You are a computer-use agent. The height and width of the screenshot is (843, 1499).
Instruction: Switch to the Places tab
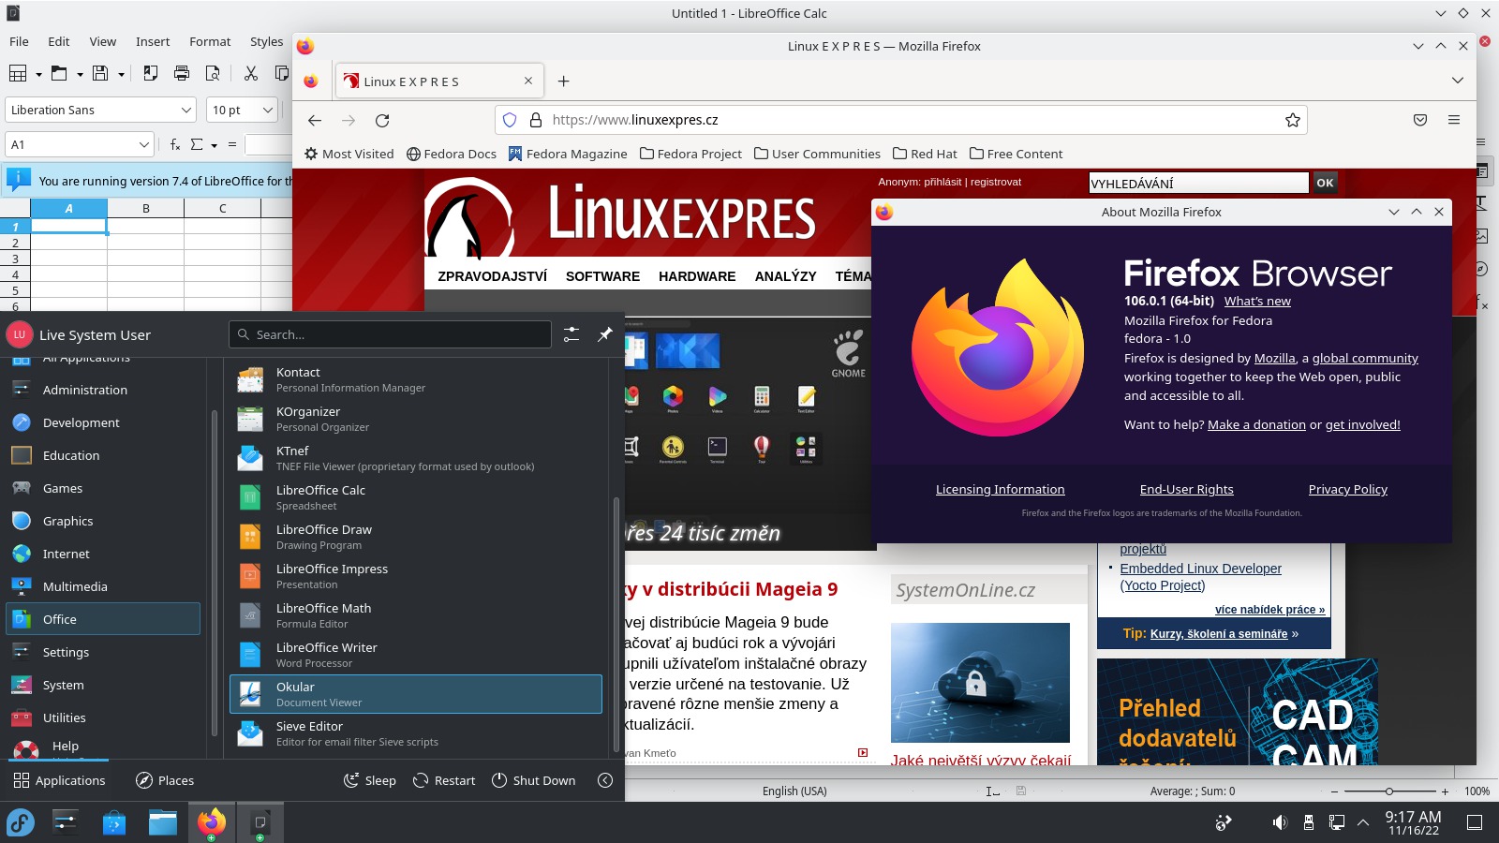coord(165,780)
